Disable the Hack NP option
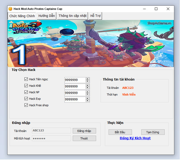This screenshot has height=160, width=180. tap(26, 92)
